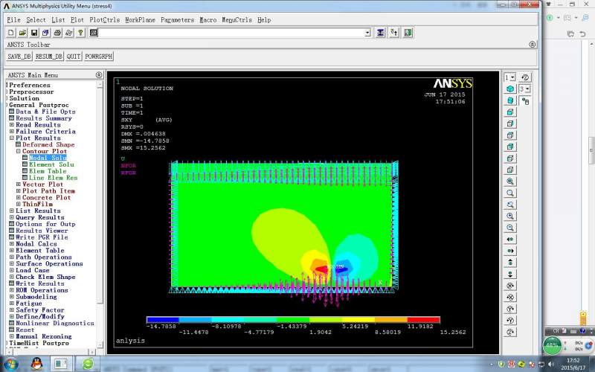This screenshot has height=372, width=595.
Task: Click the Raise Hidden windows icon
Action: point(382,33)
